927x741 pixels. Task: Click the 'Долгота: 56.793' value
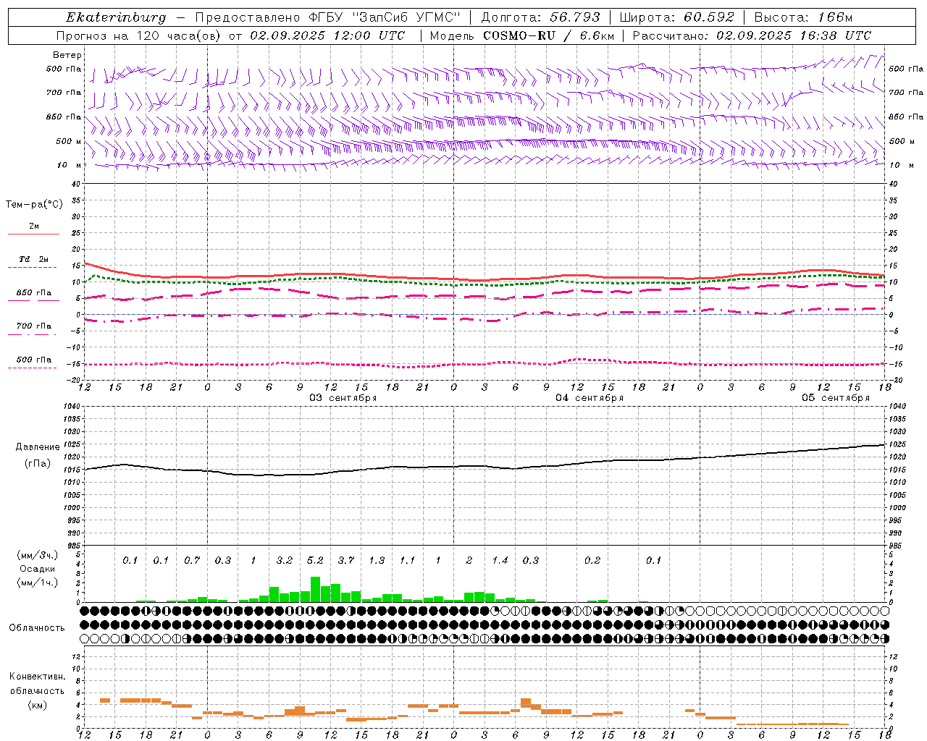point(540,17)
